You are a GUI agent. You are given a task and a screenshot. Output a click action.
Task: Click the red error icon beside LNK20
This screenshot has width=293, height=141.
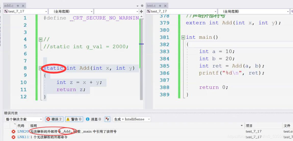point(14,132)
